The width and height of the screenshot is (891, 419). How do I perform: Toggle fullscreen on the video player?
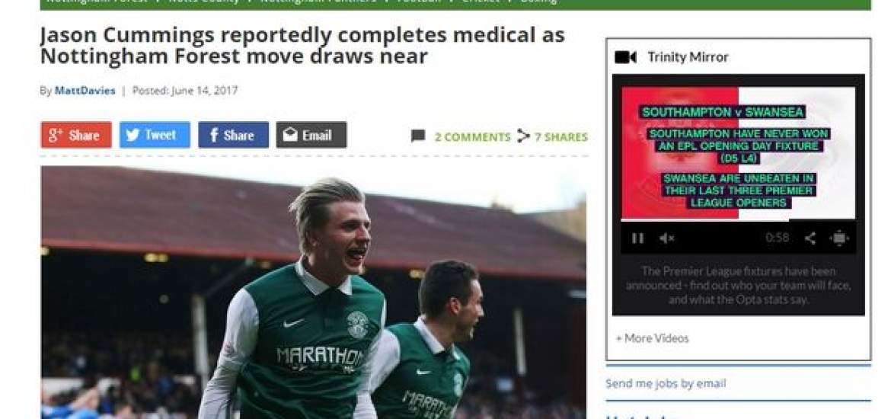[x=839, y=238]
